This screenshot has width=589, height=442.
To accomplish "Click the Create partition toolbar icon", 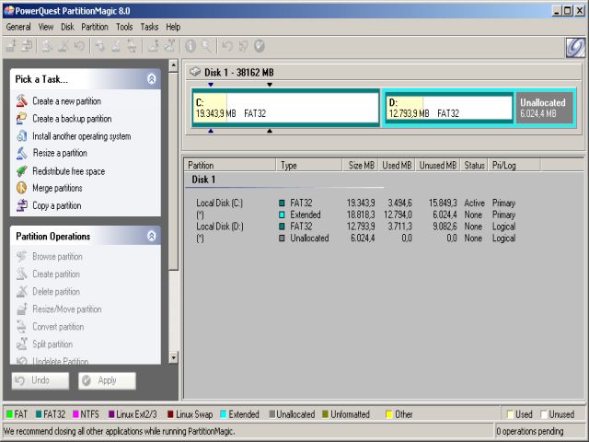I will pos(47,46).
